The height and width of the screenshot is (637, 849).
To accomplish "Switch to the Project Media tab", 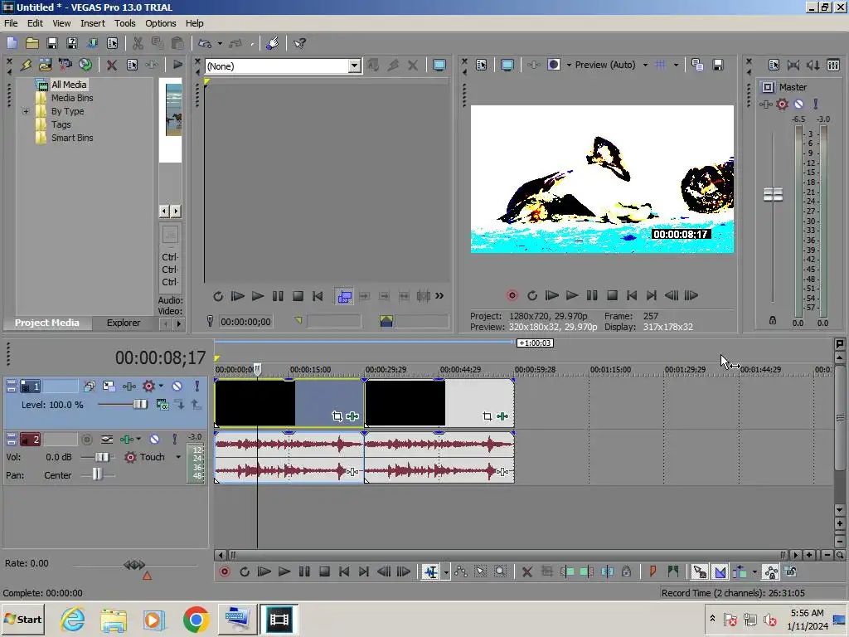I will point(47,323).
